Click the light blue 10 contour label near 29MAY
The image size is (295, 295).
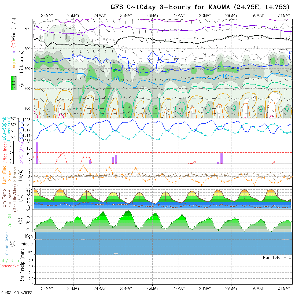[225, 76]
